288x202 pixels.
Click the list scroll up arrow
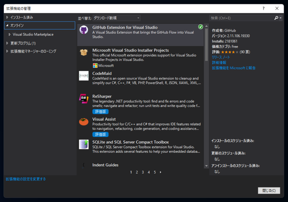(206, 26)
